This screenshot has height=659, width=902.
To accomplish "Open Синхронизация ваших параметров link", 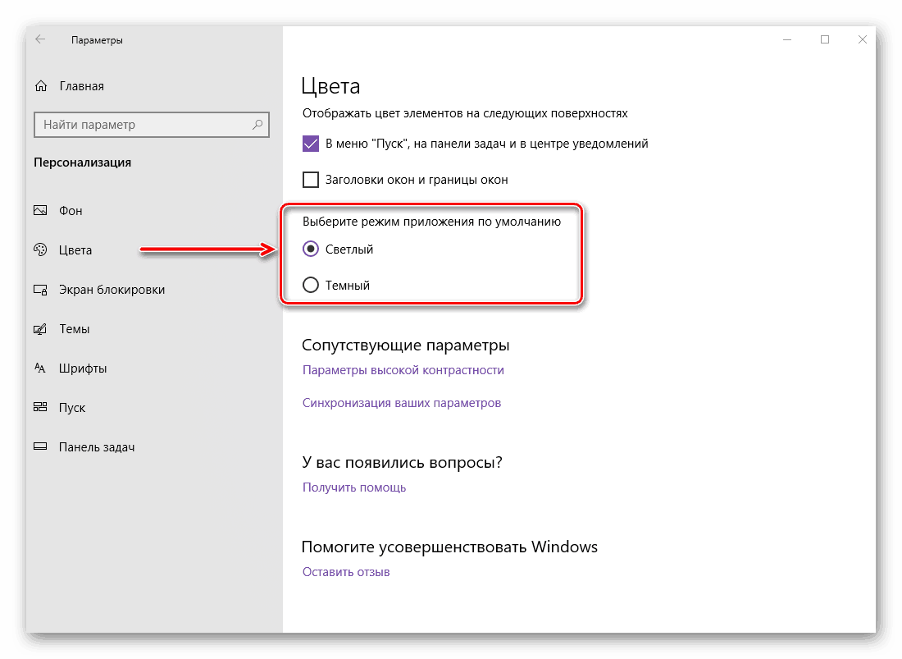I will (x=402, y=403).
